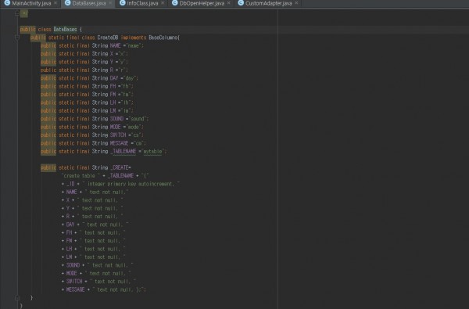Image resolution: width=469 pixels, height=309 pixels.
Task: Click the fold end marker at CreateDB closing brace
Action: point(17,297)
